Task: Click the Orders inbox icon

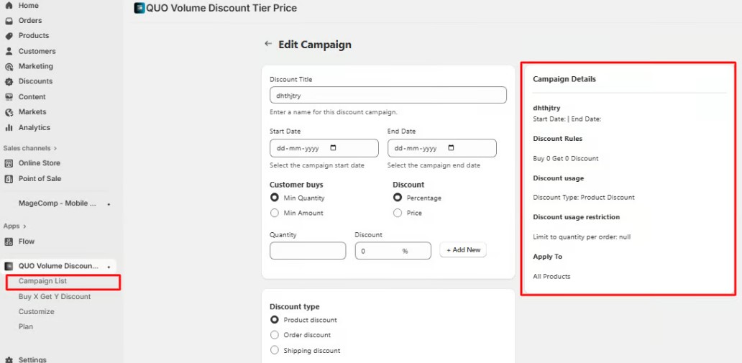Action: pos(9,21)
